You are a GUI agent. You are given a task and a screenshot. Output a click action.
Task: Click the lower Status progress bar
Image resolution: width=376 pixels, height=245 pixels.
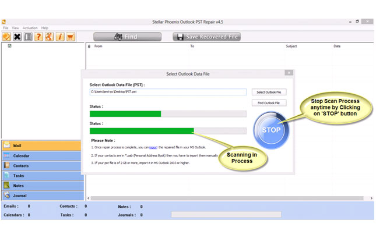168,131
